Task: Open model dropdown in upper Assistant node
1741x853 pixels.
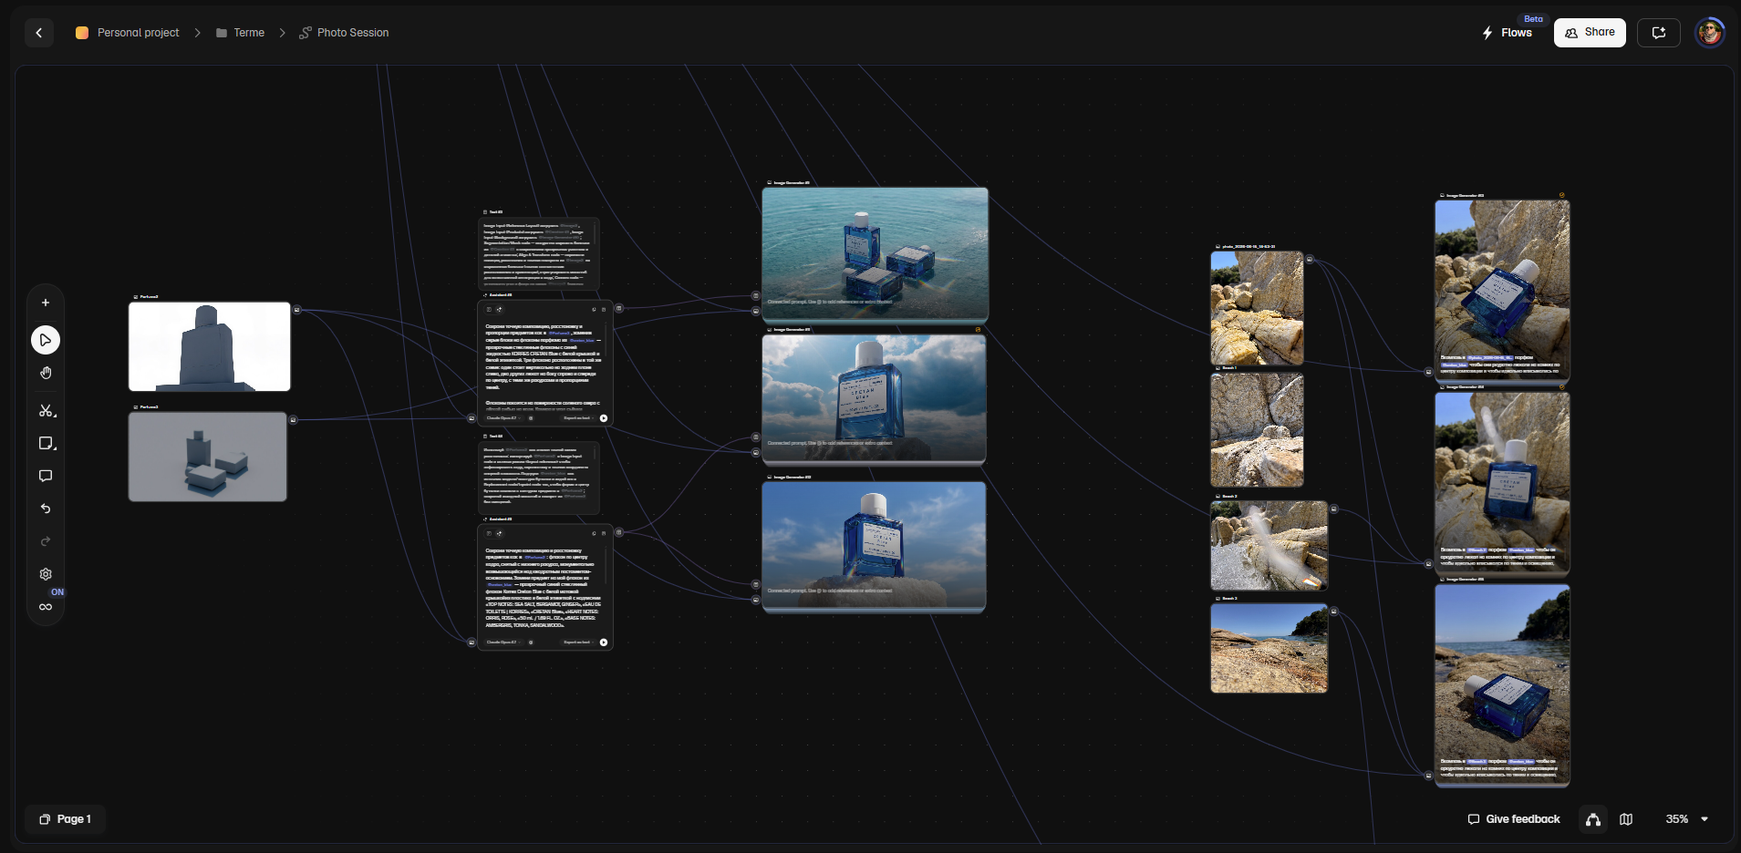Action: click(503, 418)
